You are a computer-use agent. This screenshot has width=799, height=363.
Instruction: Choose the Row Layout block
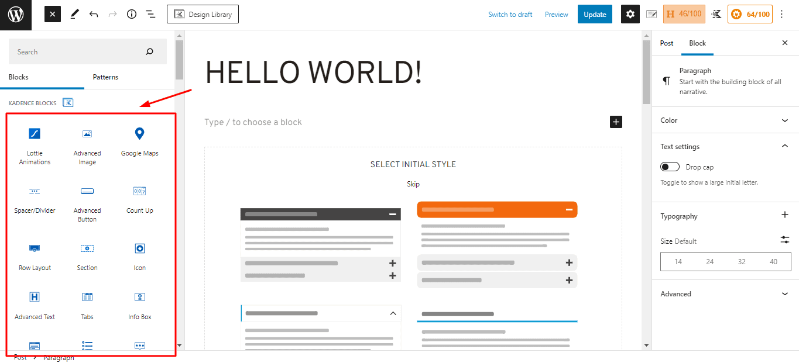(x=35, y=257)
